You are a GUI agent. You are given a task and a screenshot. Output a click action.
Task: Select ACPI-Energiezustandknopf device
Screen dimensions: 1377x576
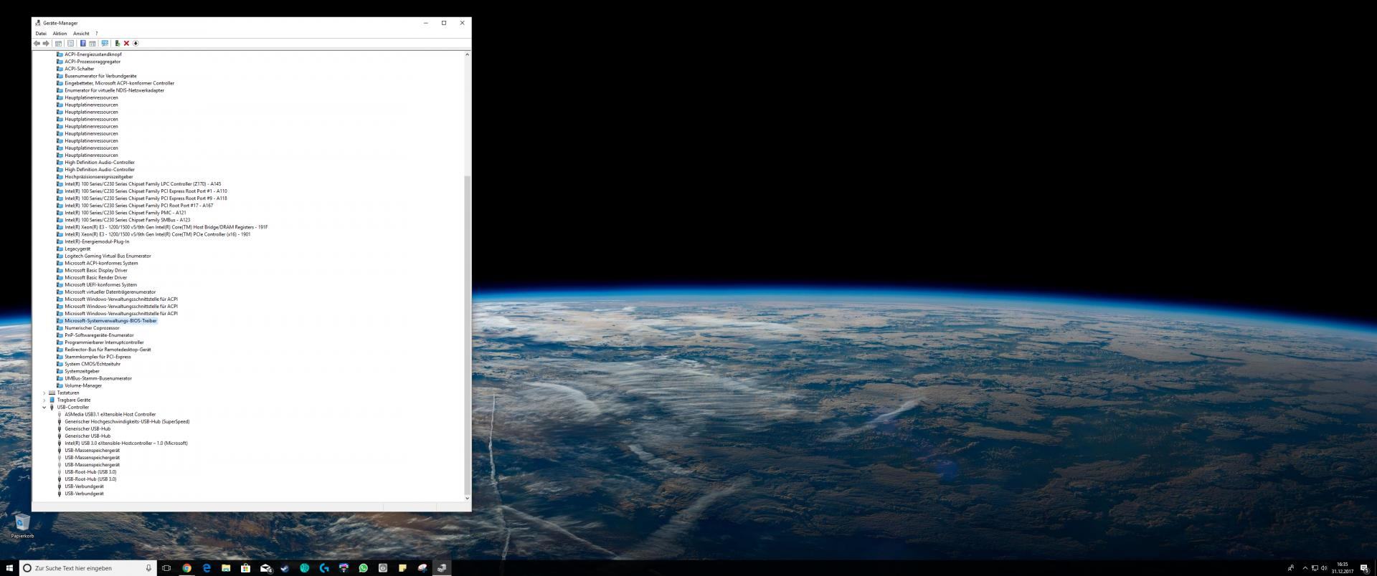point(93,54)
